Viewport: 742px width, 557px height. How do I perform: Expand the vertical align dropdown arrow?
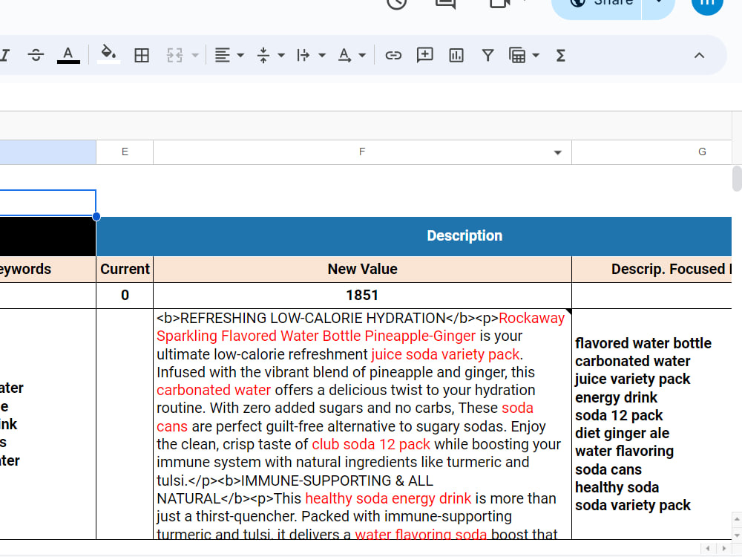coord(281,56)
